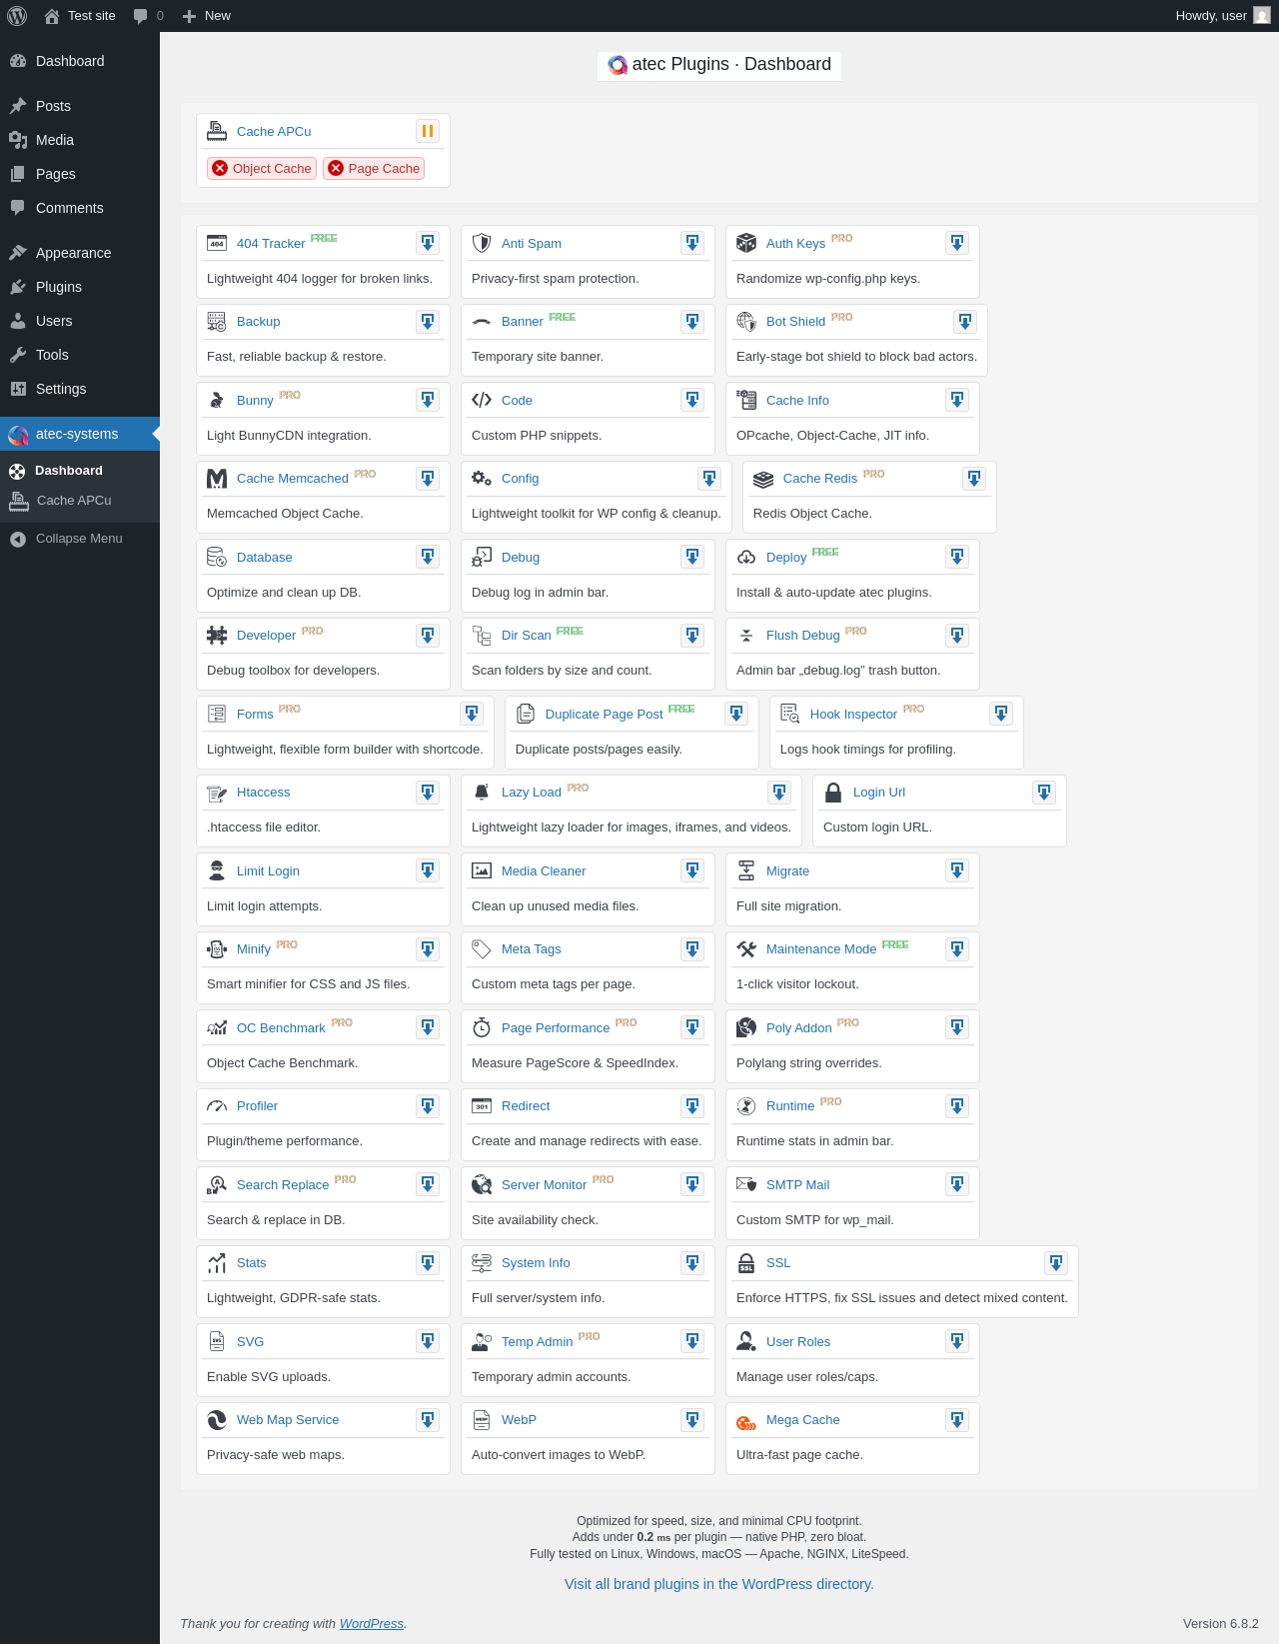This screenshot has height=1644, width=1279.
Task: Pause the Cache APCu plugin
Action: (428, 131)
